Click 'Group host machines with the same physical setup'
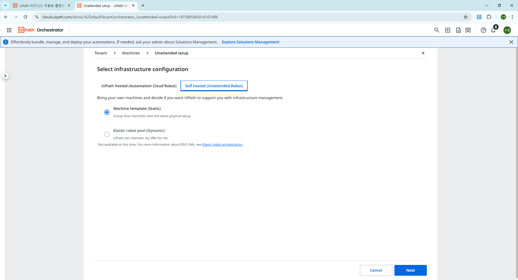Image resolution: width=518 pixels, height=280 pixels. [x=152, y=116]
